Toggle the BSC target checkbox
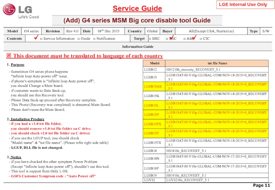 coord(167,39)
